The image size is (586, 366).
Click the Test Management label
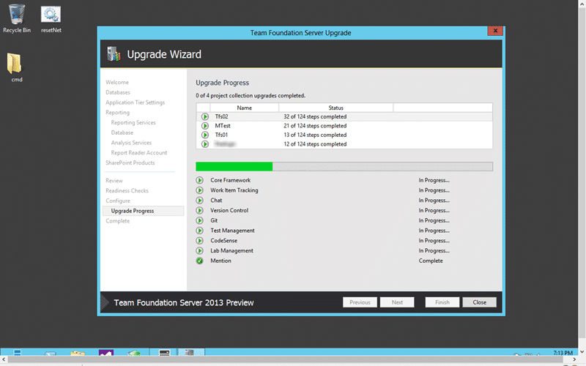pyautogui.click(x=232, y=231)
